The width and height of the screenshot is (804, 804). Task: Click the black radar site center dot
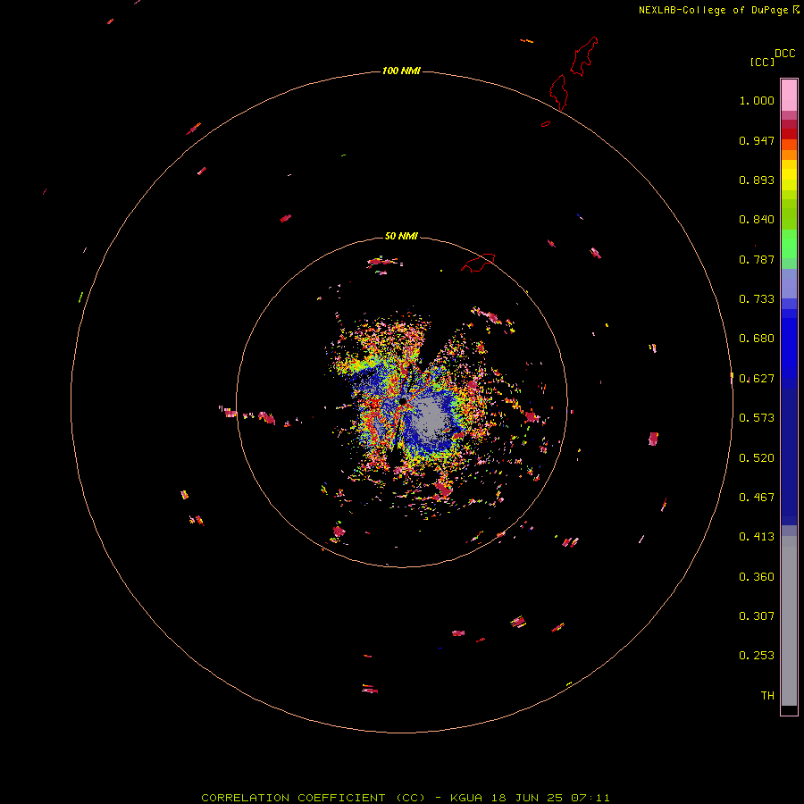[403, 401]
